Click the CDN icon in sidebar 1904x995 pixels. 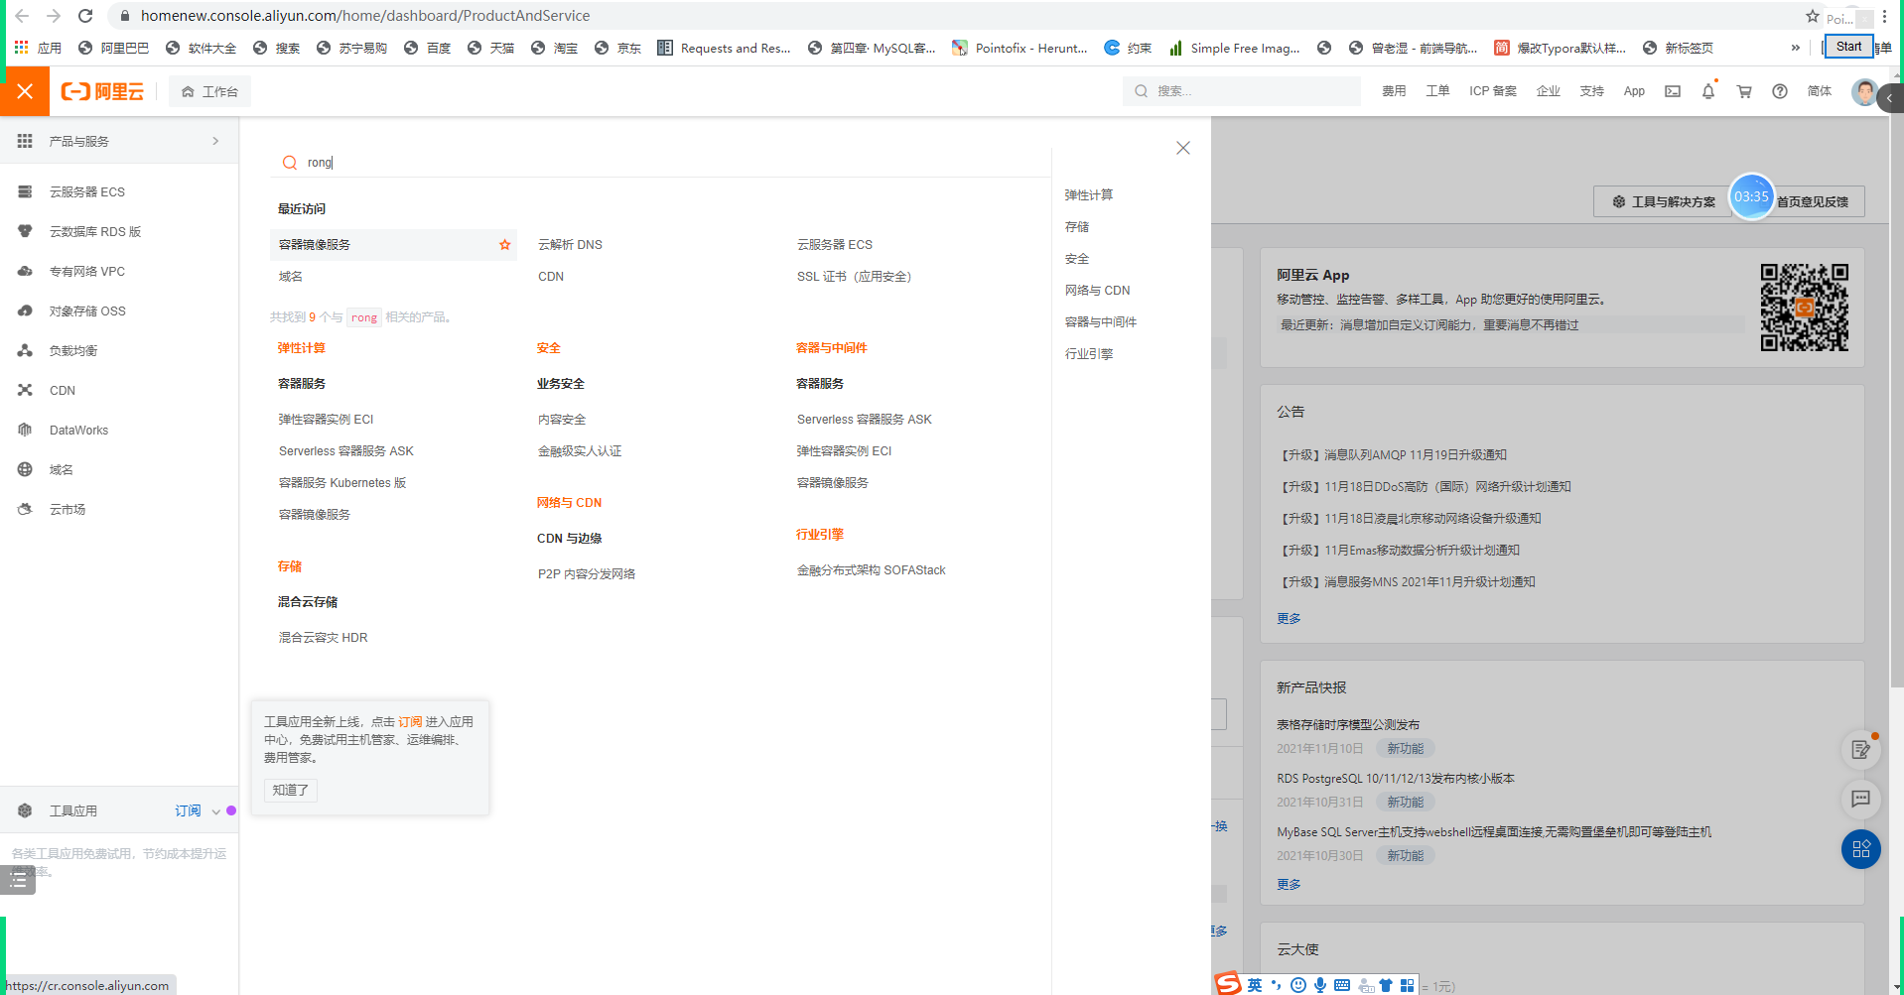[x=25, y=390]
